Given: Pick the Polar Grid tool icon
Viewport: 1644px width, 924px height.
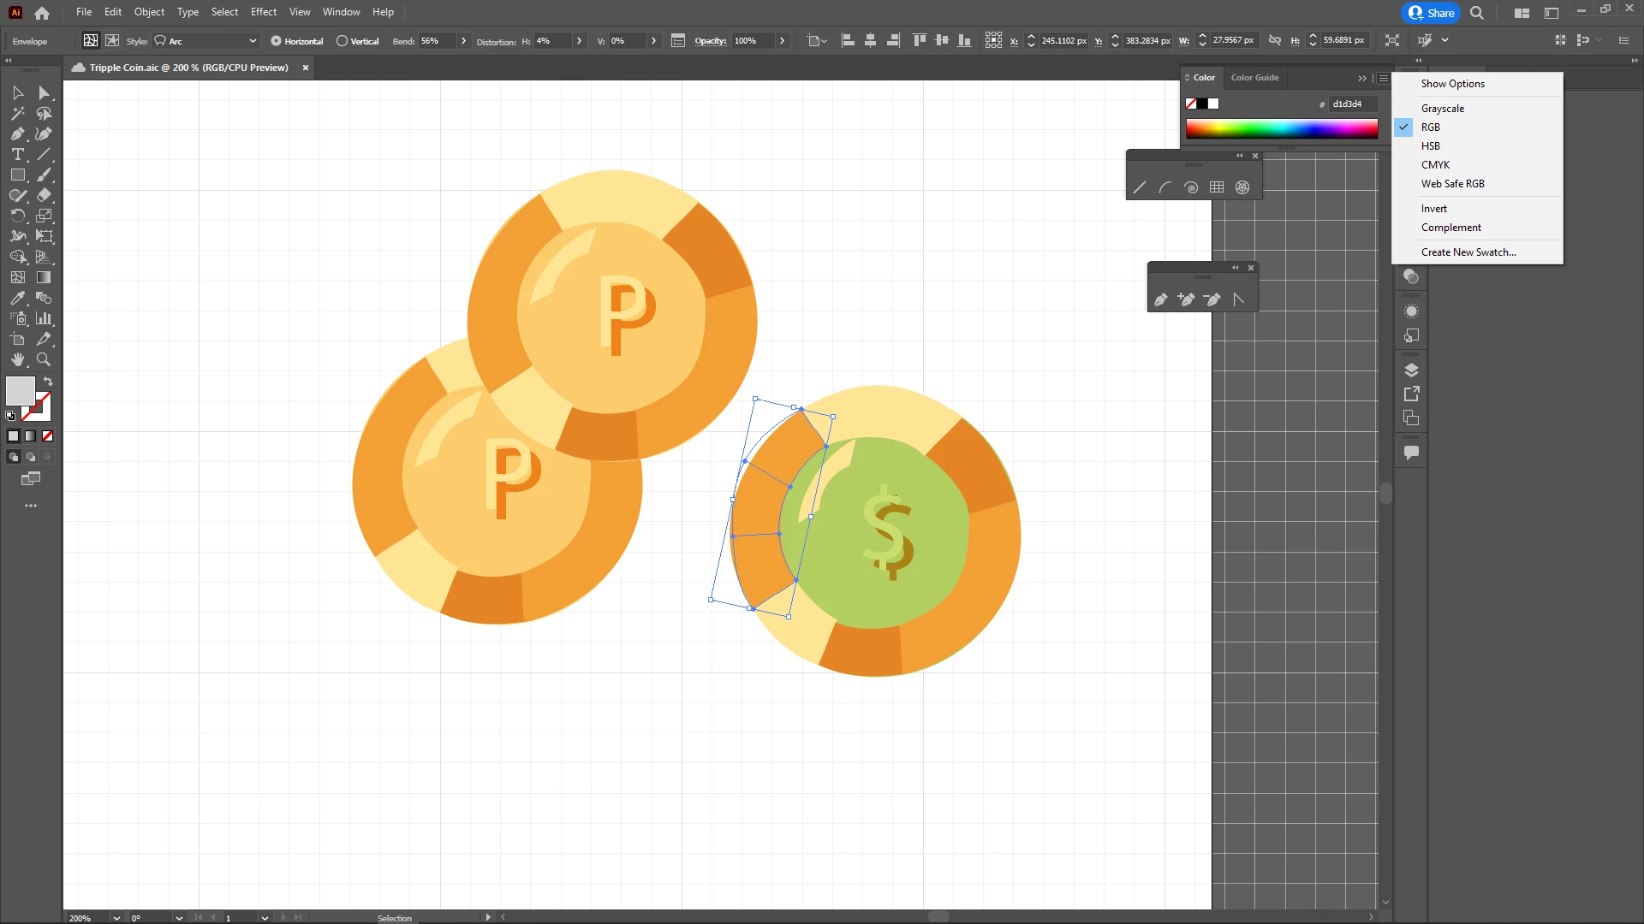Looking at the screenshot, I should [x=1242, y=187].
